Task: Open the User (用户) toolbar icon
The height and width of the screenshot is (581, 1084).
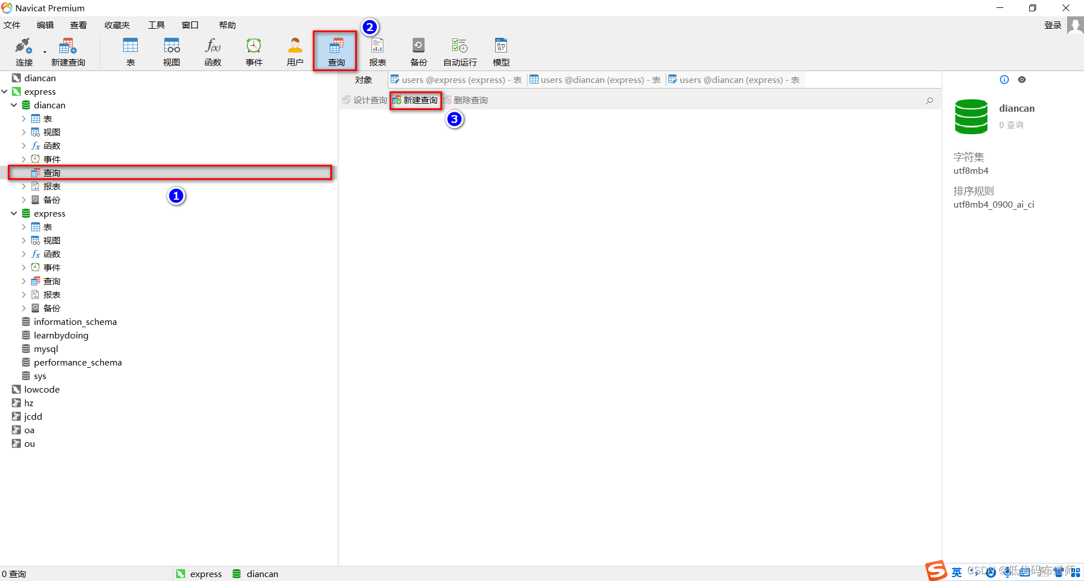Action: [295, 52]
